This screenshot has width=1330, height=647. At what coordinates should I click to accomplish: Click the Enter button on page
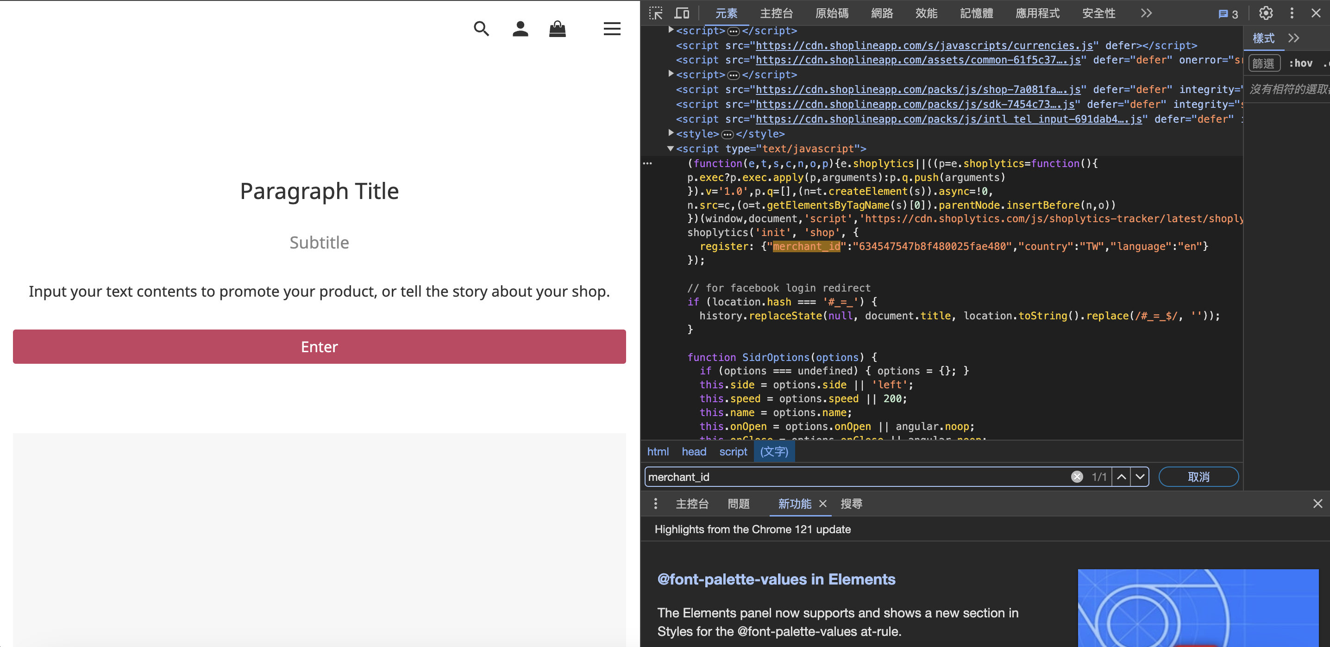[x=319, y=347]
